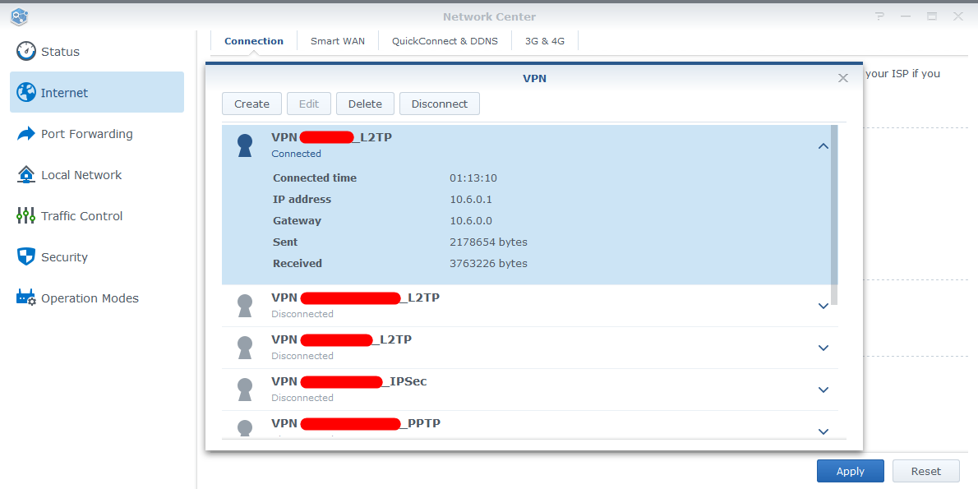Screen dimensions: 978x489
Task: Open the Status panel icon
Action: [25, 51]
